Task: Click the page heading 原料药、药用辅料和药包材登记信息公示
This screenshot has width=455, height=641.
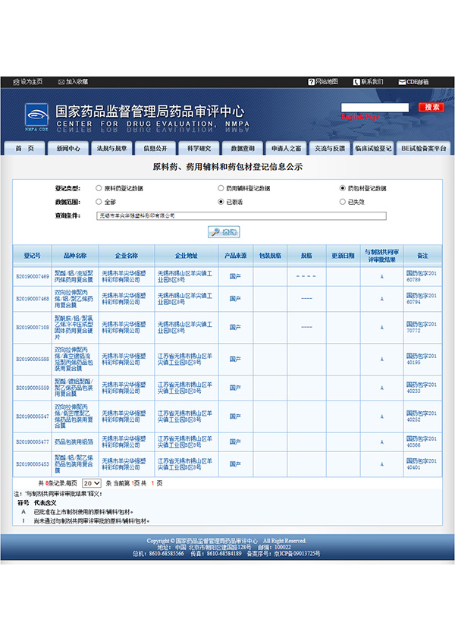Action: (x=227, y=167)
